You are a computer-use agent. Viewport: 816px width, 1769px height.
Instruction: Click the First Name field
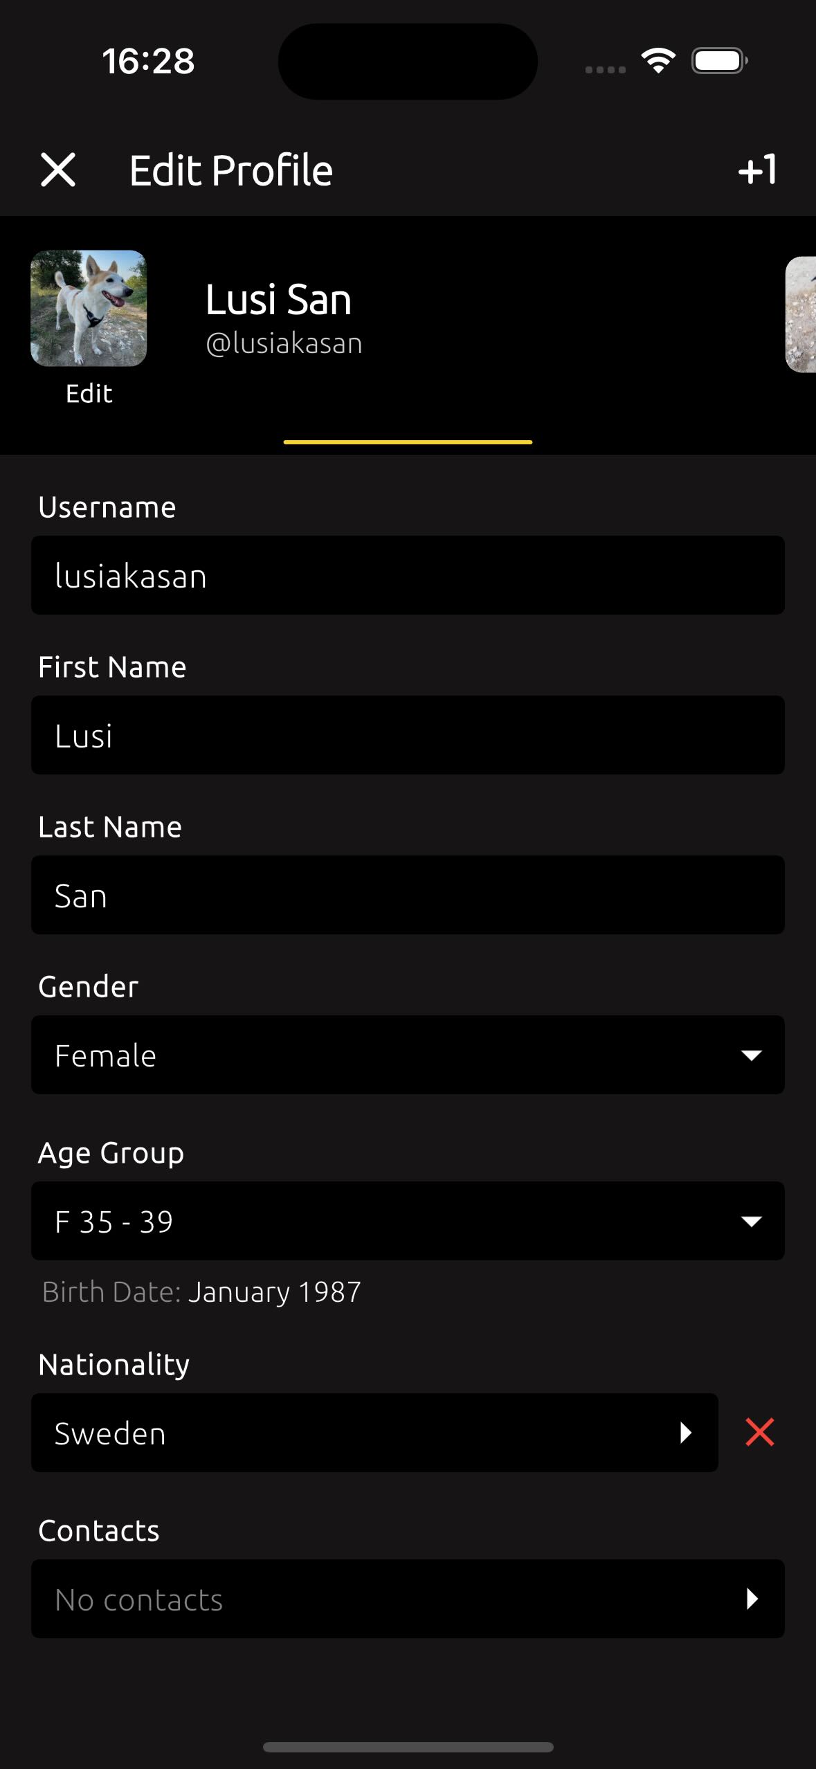pyautogui.click(x=408, y=735)
